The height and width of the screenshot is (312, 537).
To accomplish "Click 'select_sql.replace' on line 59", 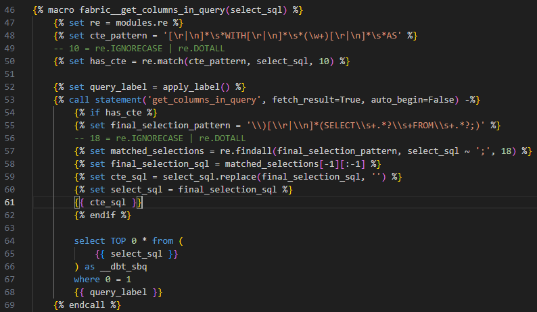I will click(x=209, y=177).
